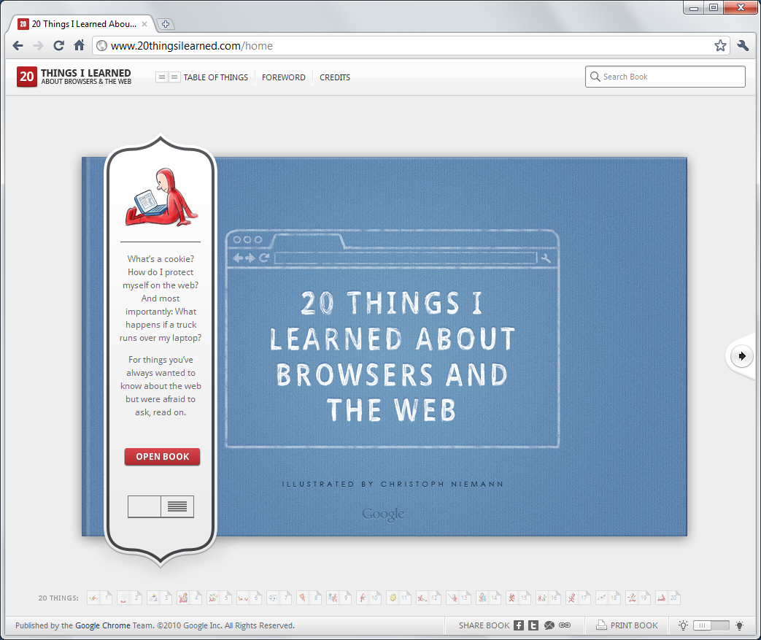761x640 pixels.
Task: Follow the Google Chrome link in footer
Action: 102,625
